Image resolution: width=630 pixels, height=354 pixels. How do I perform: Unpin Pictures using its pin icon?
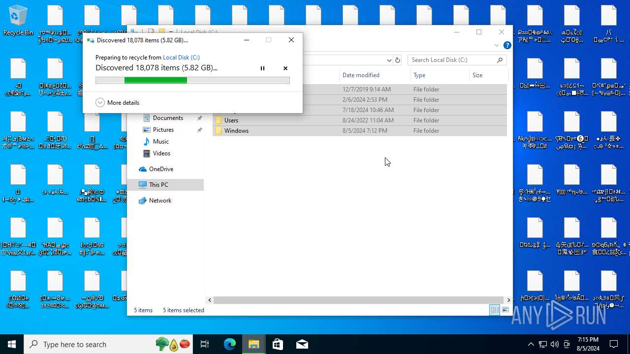tap(199, 130)
